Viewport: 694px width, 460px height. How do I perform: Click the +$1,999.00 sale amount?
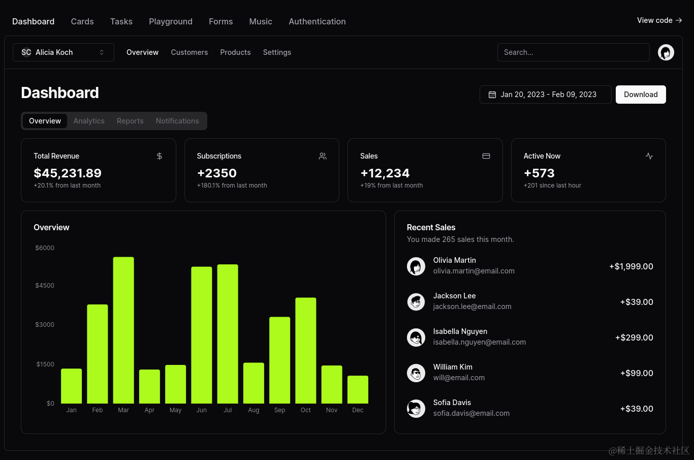click(632, 266)
